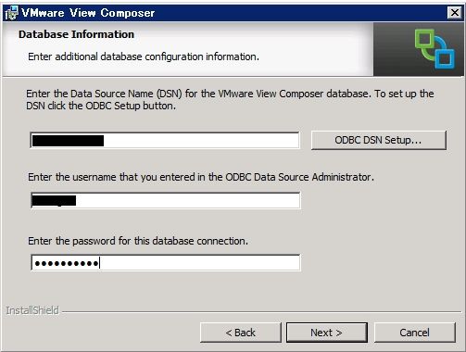Click the blue square of the VMware logo

(444, 56)
